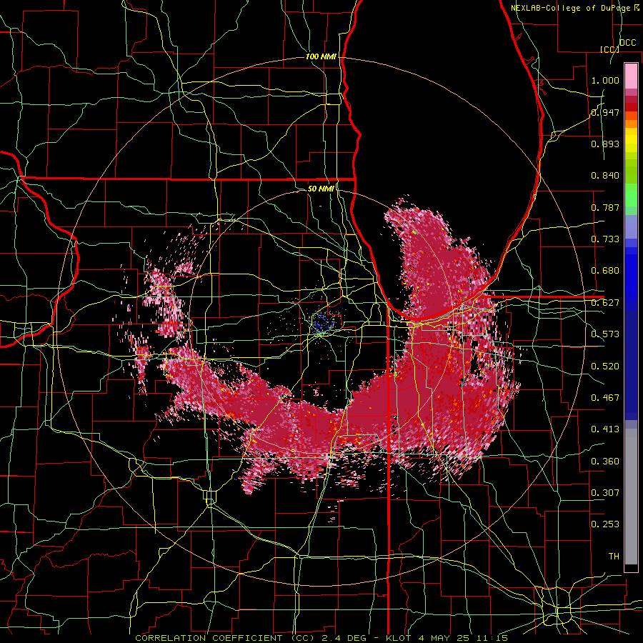Click the 0.253 scale value
This screenshot has width=643, height=643.
[x=605, y=524]
